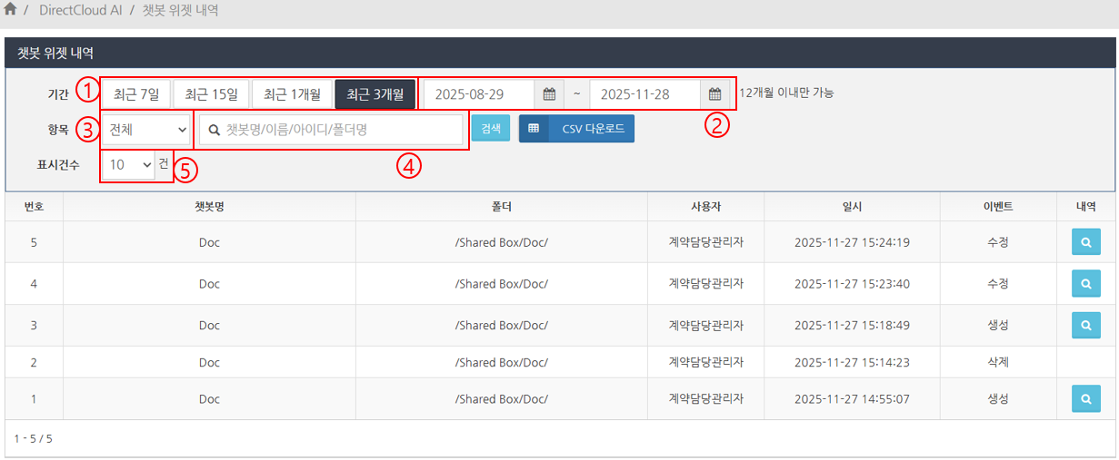View details for record number 4
The image size is (1119, 460).
1085,284
